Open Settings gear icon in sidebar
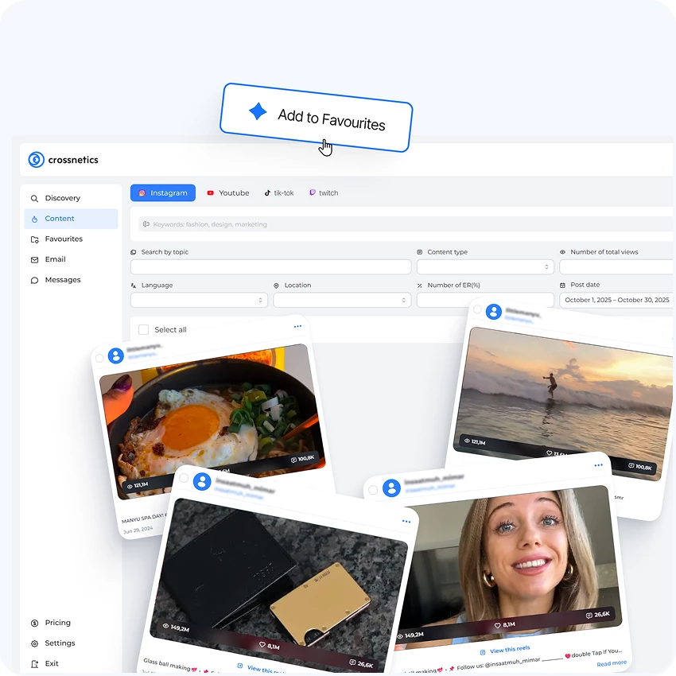Image resolution: width=676 pixels, height=676 pixels. (x=34, y=643)
